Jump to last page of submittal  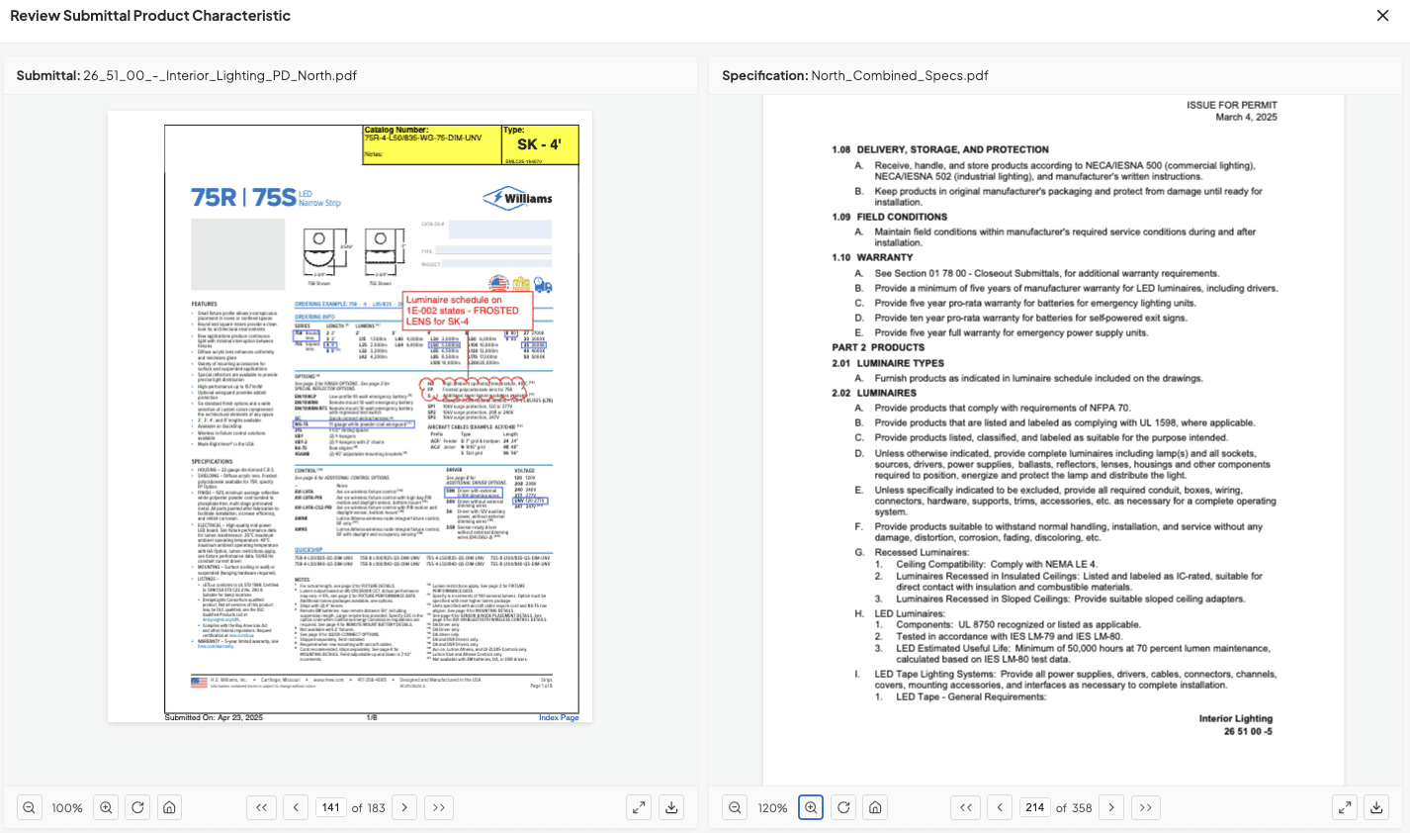point(439,807)
